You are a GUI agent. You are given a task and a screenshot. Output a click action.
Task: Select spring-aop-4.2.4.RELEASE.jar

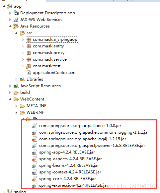pos(67,153)
